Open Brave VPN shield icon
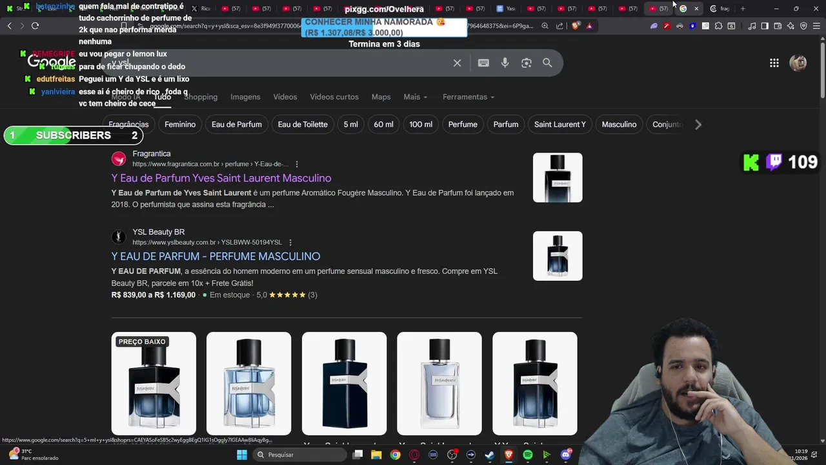The height and width of the screenshot is (465, 826). click(x=803, y=26)
